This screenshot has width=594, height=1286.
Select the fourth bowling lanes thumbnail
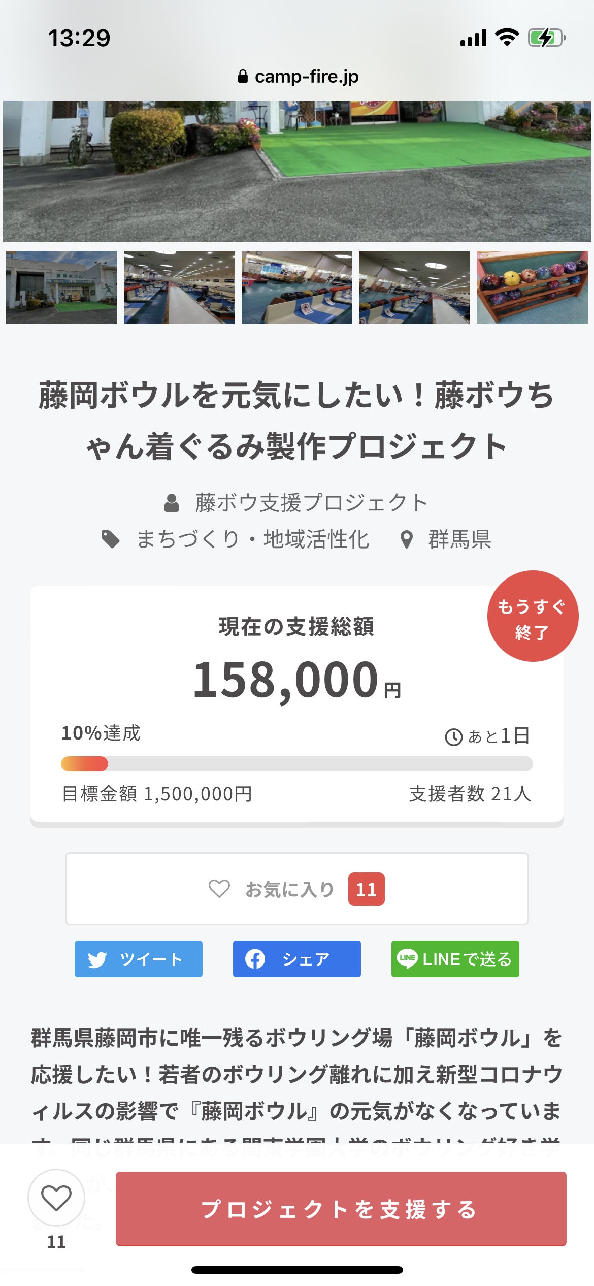[414, 287]
